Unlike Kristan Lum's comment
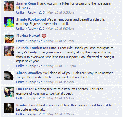The image size is (123, 117). 20,114
